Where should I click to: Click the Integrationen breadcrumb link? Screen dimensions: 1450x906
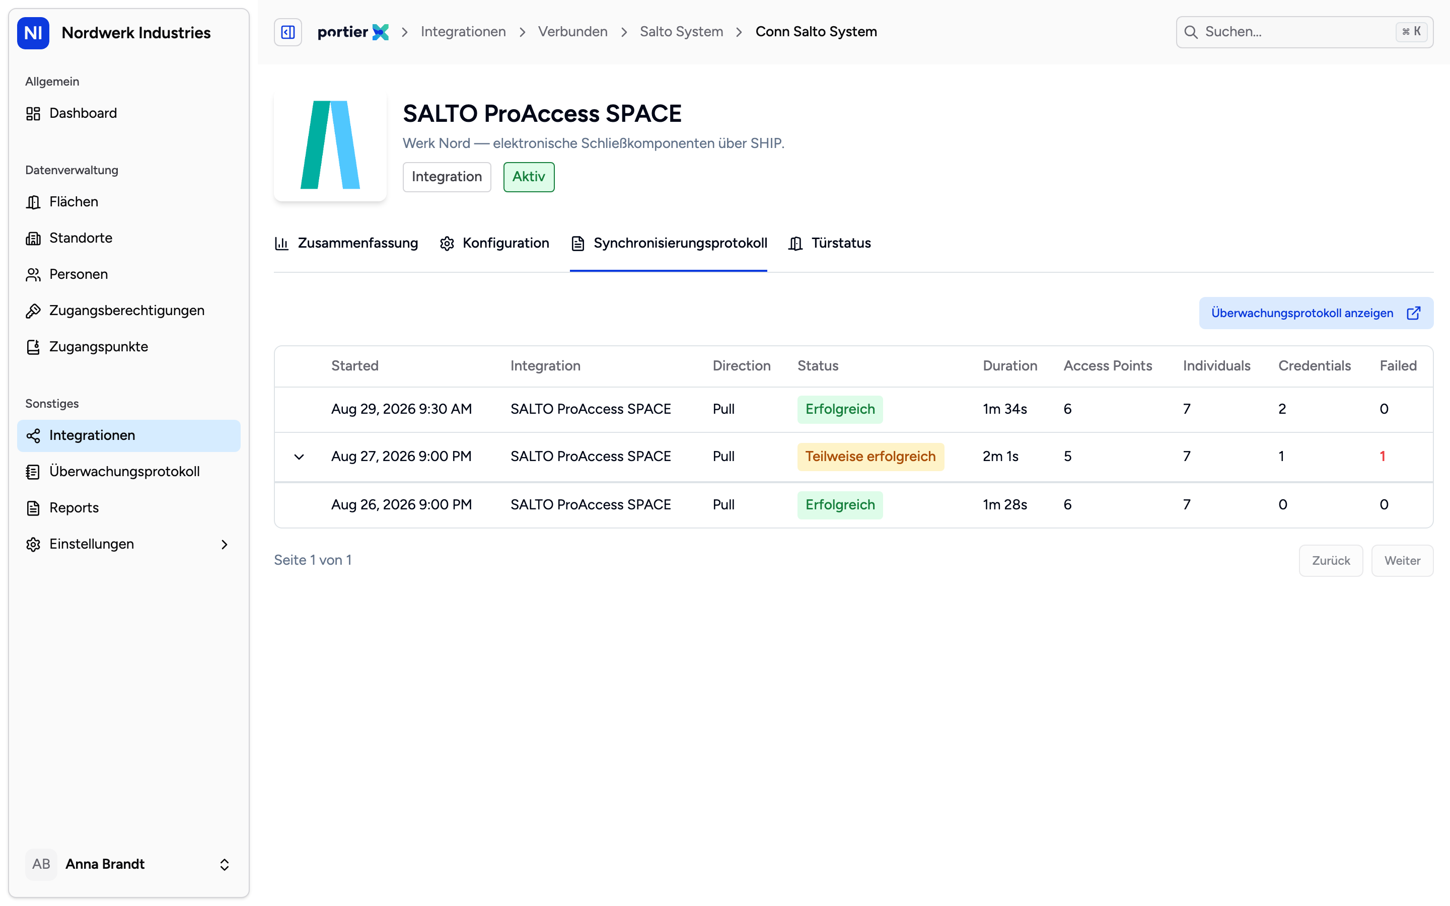click(463, 32)
